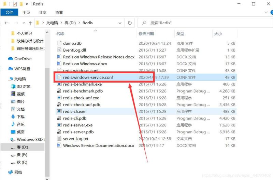The width and height of the screenshot is (273, 180).
Task: Open the recent locations dropdown arrow
Action: (x=24, y=23)
